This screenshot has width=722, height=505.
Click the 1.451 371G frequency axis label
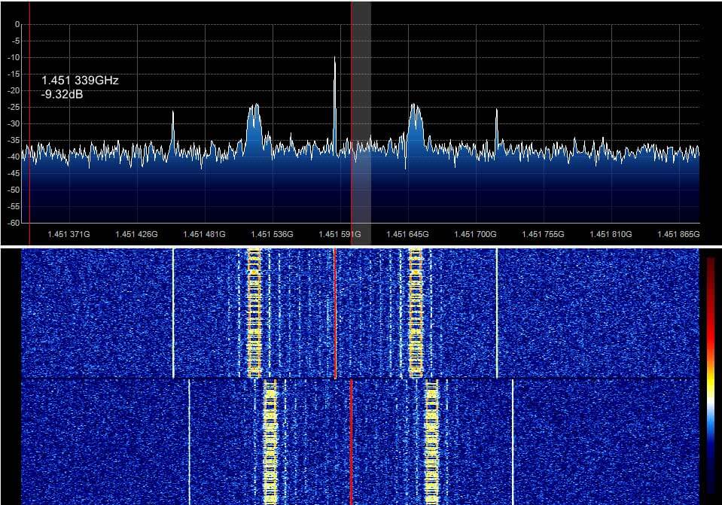point(69,234)
